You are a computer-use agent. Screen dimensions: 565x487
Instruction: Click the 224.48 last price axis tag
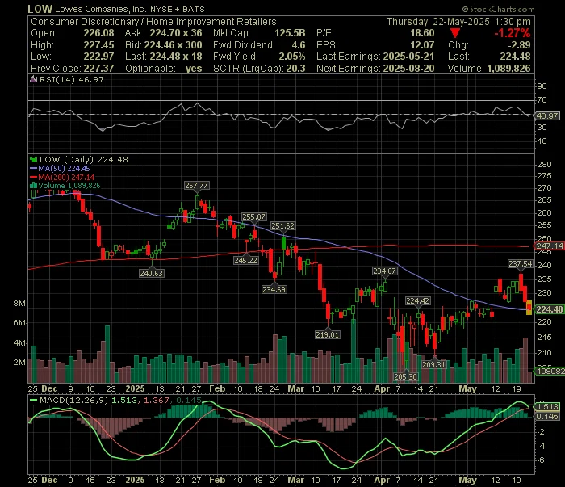coord(549,309)
